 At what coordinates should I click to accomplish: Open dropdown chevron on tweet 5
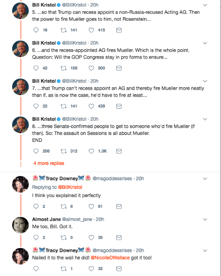click(x=205, y=5)
